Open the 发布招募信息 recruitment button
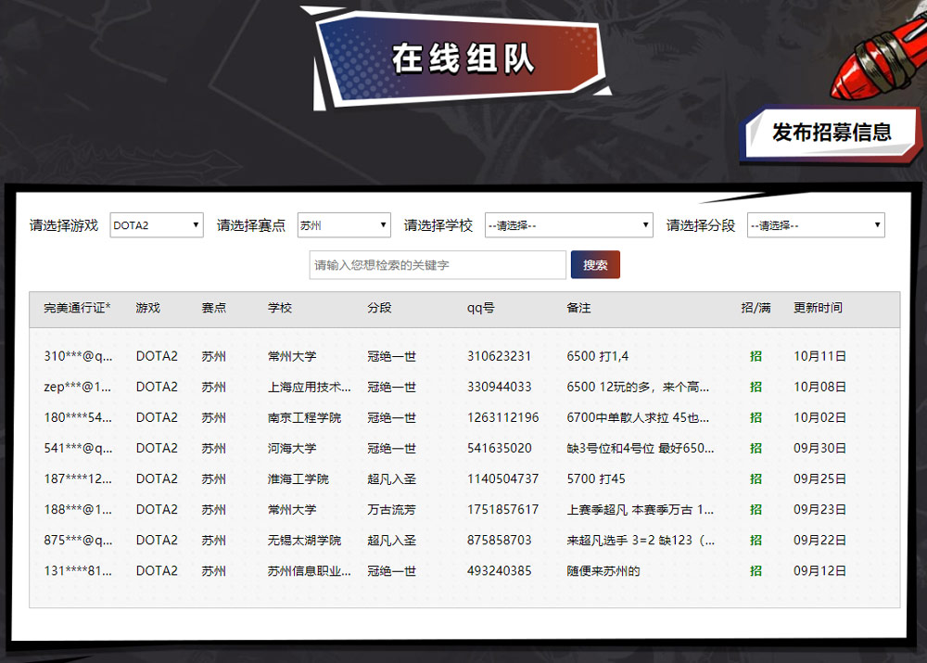This screenshot has width=927, height=663. [830, 132]
